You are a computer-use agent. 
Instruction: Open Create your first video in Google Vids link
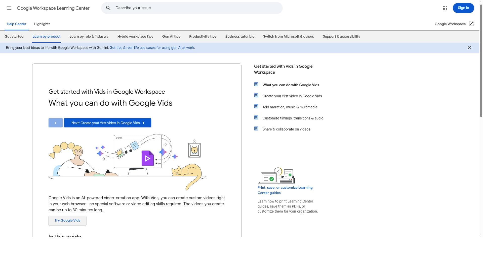pyautogui.click(x=292, y=96)
